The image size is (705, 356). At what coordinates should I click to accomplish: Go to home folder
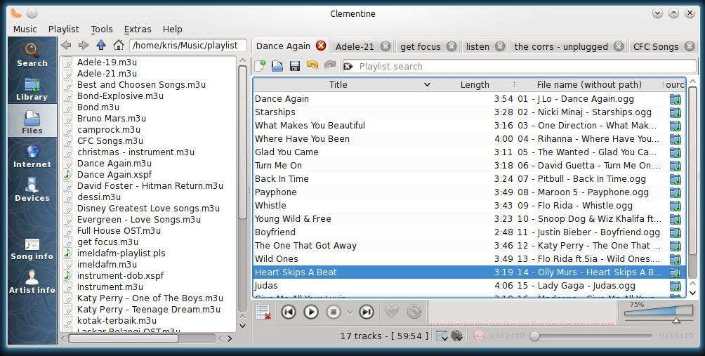pos(119,45)
